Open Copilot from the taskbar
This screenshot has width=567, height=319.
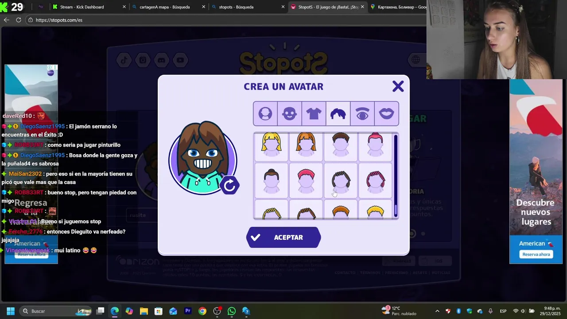point(129,311)
